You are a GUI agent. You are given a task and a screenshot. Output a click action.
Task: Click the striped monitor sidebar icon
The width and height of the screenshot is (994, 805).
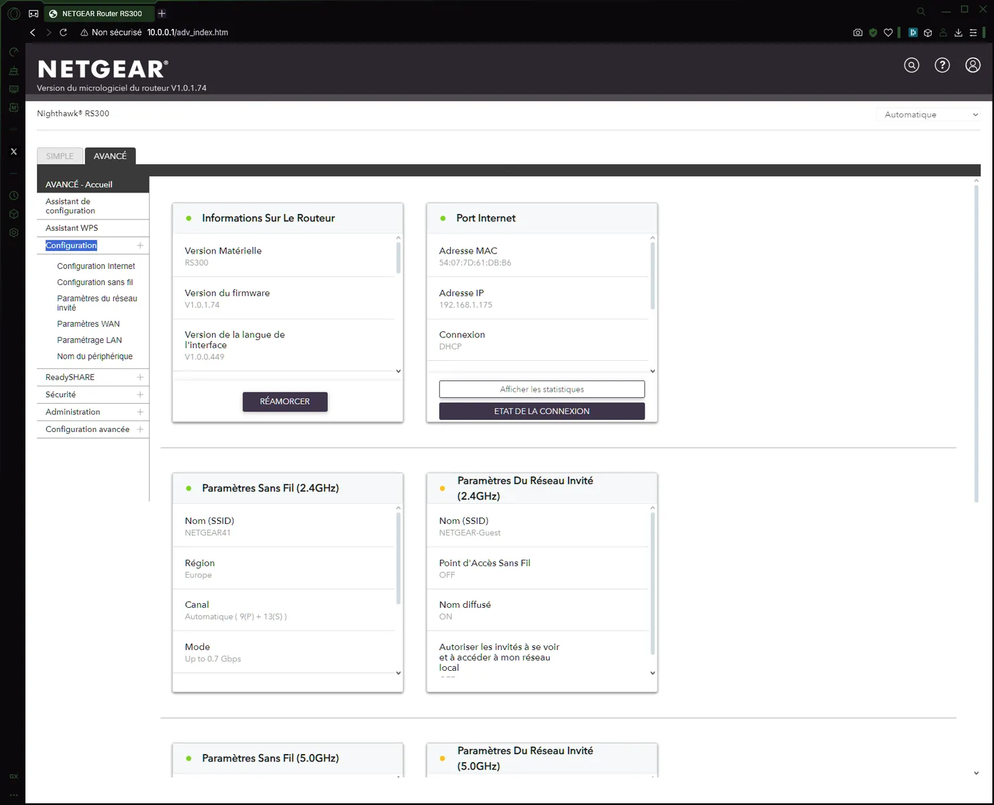pos(13,89)
